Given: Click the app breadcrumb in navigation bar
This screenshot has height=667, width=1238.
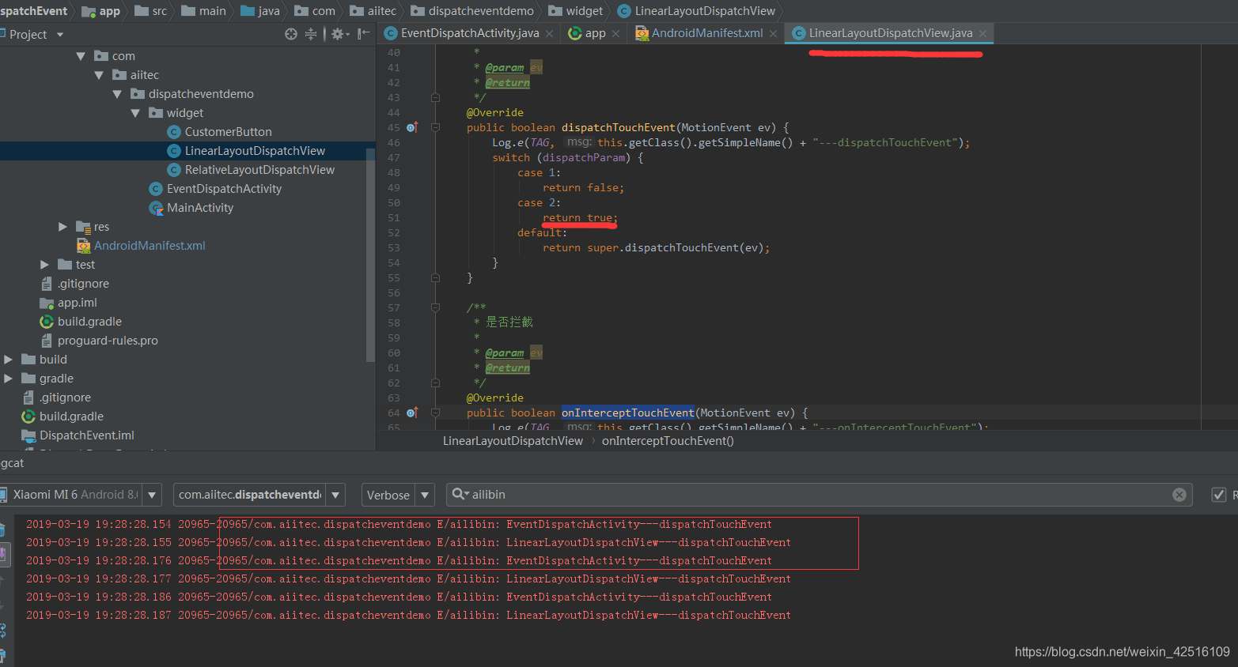Looking at the screenshot, I should pos(101,11).
